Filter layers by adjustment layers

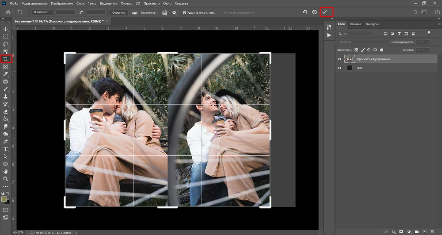click(392, 34)
